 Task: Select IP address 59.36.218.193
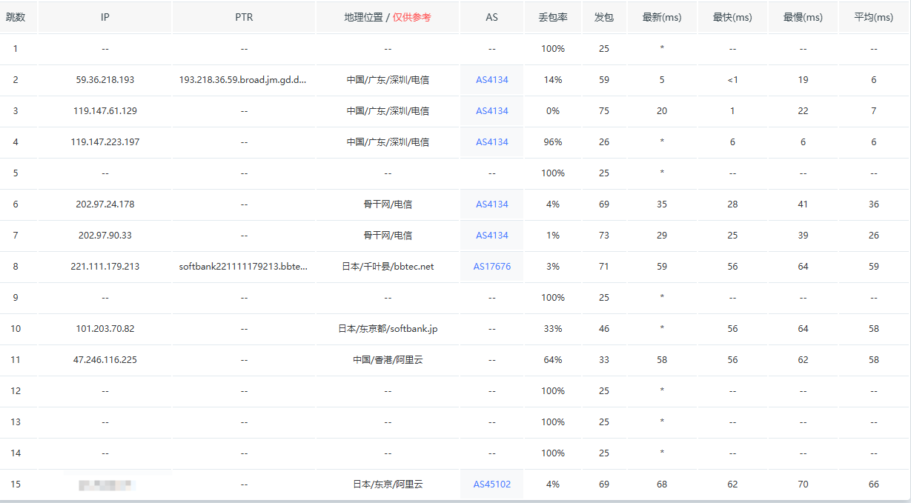click(x=105, y=80)
